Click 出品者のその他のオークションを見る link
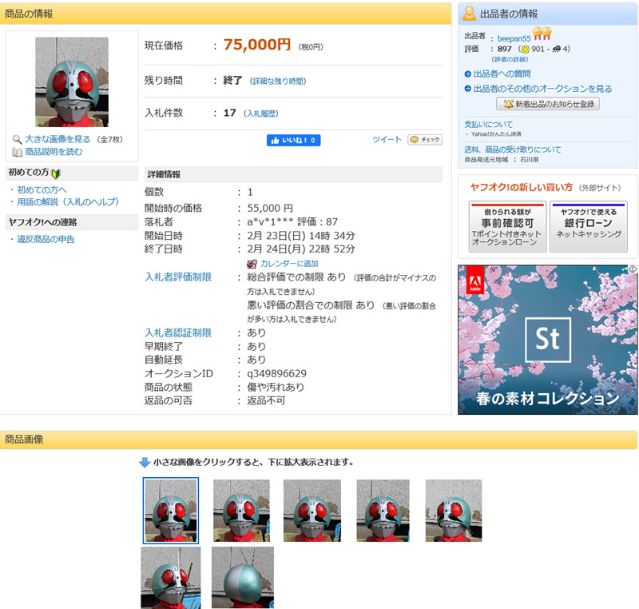 click(x=542, y=89)
